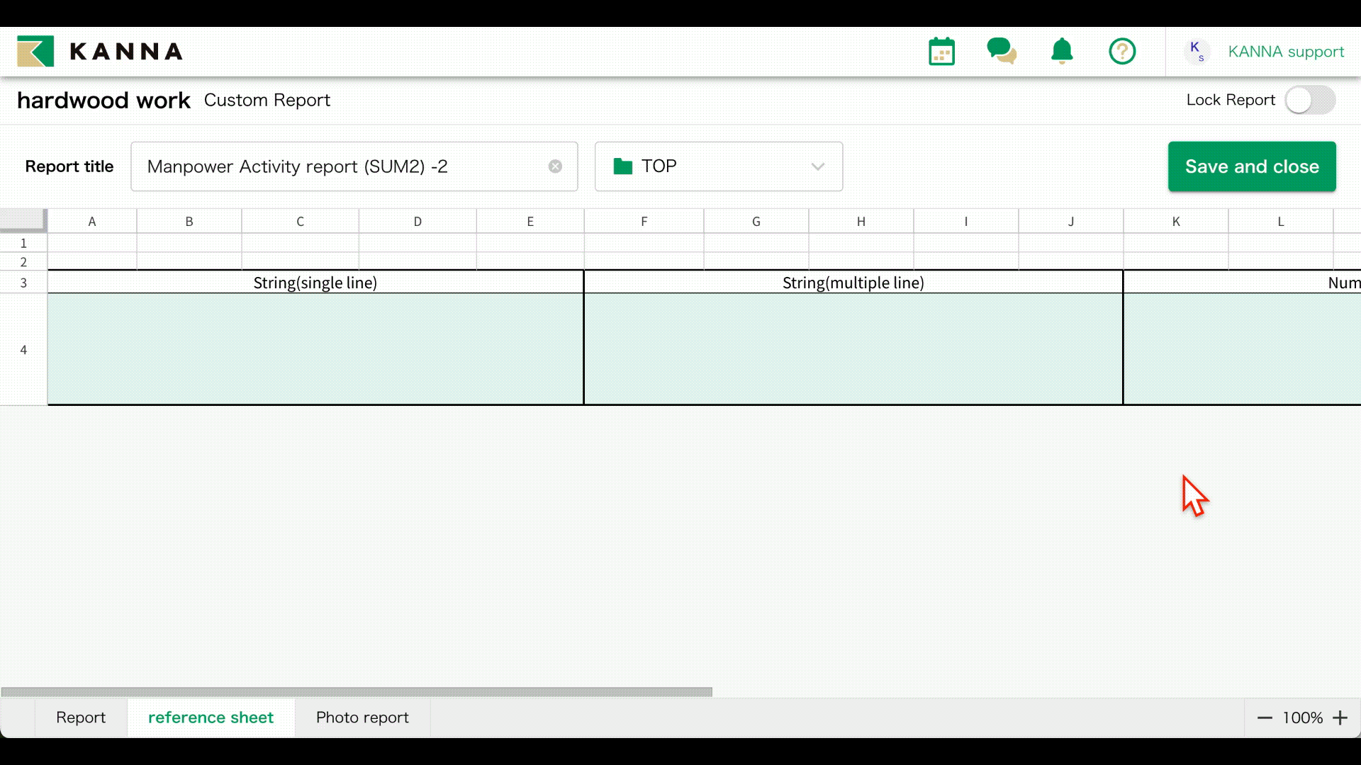Click into the Report title input field

pos(340,166)
